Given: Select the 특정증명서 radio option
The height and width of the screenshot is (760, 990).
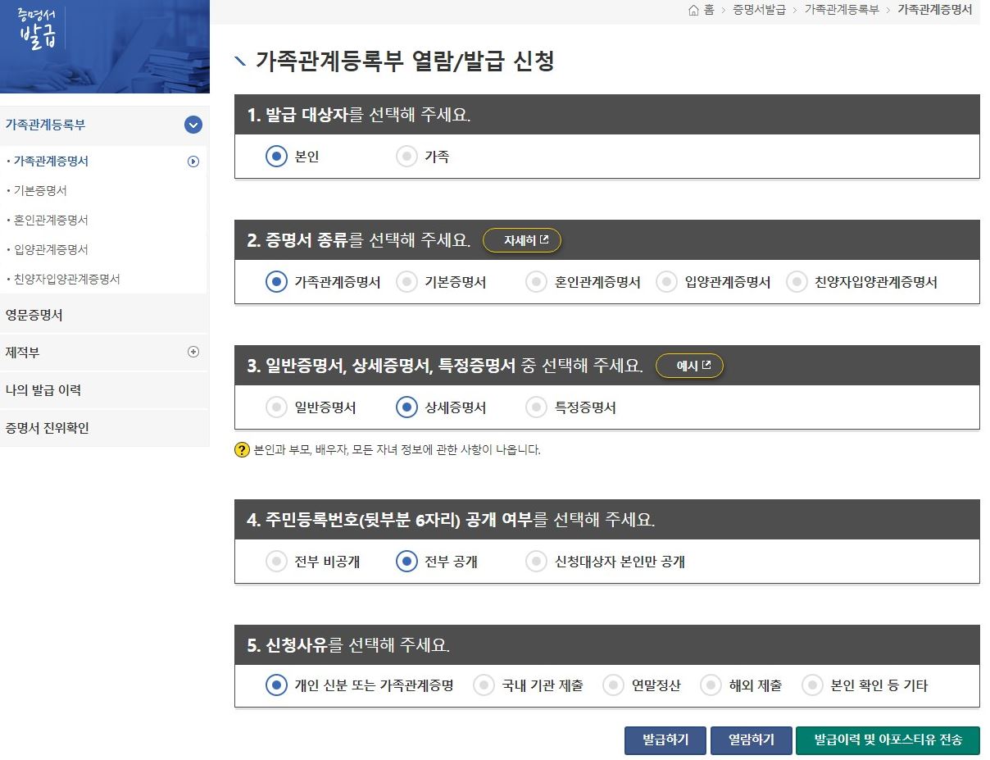Looking at the screenshot, I should pyautogui.click(x=536, y=407).
